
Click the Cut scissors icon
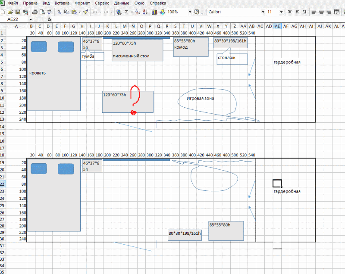point(60,12)
